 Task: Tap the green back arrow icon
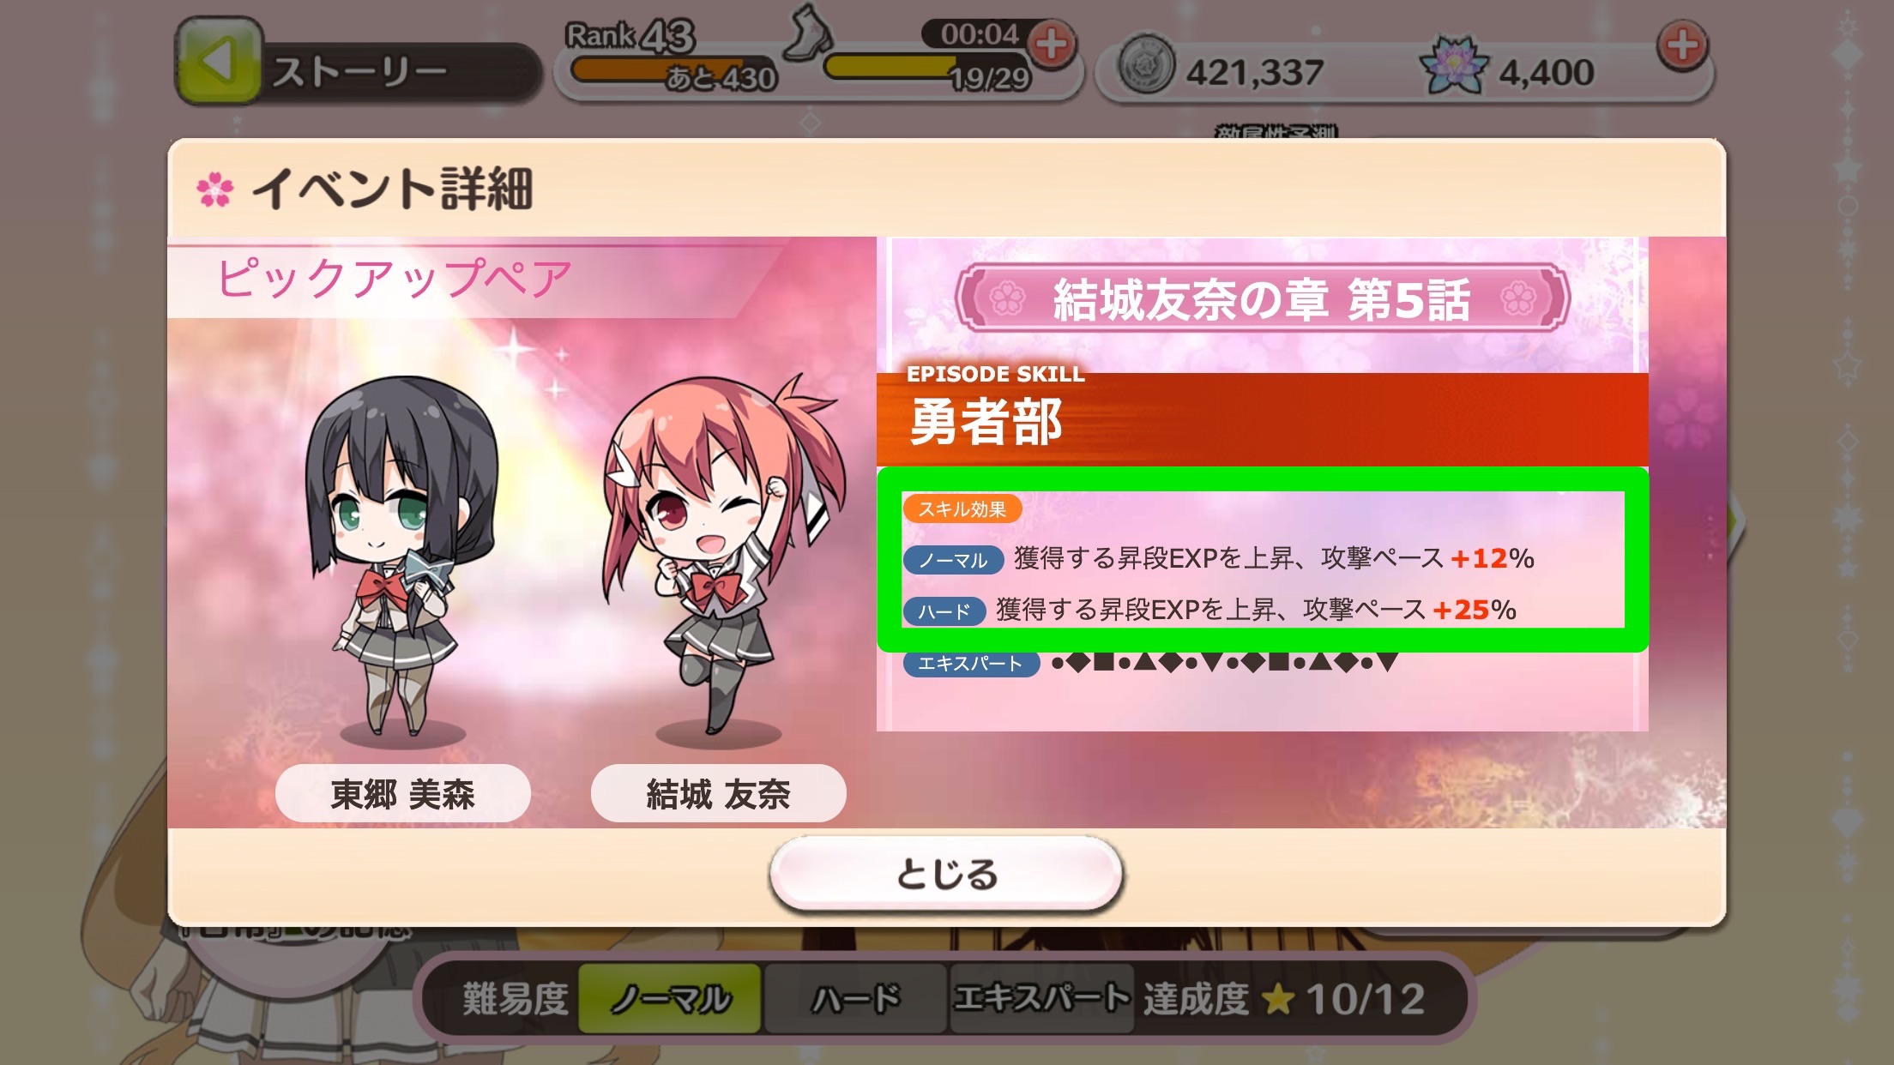[x=218, y=62]
